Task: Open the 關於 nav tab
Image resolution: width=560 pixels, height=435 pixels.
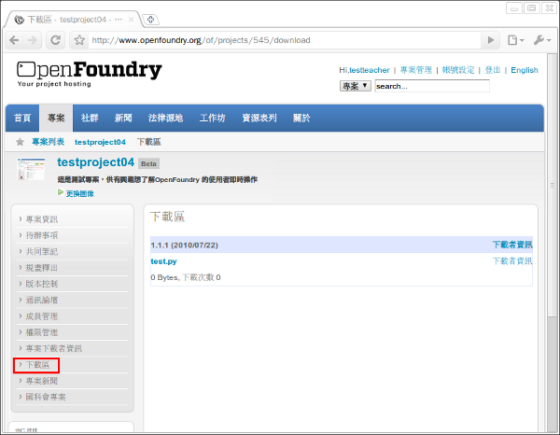Action: pyautogui.click(x=301, y=118)
